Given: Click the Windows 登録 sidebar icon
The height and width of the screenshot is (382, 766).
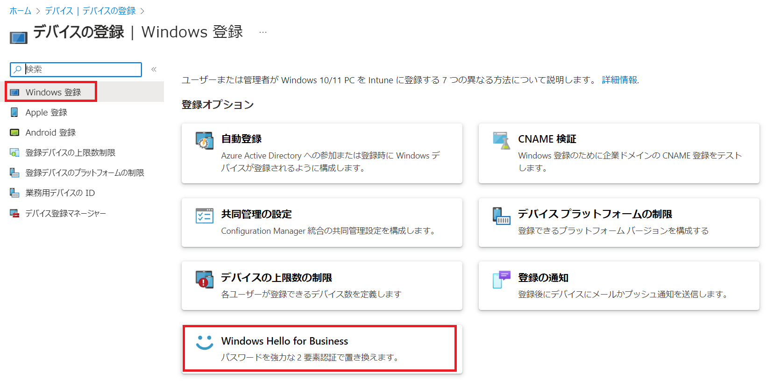Looking at the screenshot, I should click(x=15, y=93).
